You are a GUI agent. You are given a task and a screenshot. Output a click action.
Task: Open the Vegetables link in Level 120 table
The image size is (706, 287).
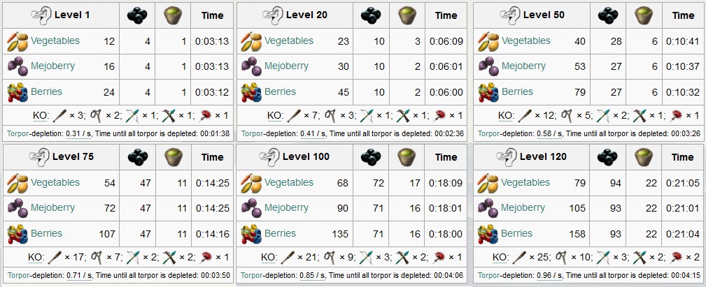tap(525, 182)
